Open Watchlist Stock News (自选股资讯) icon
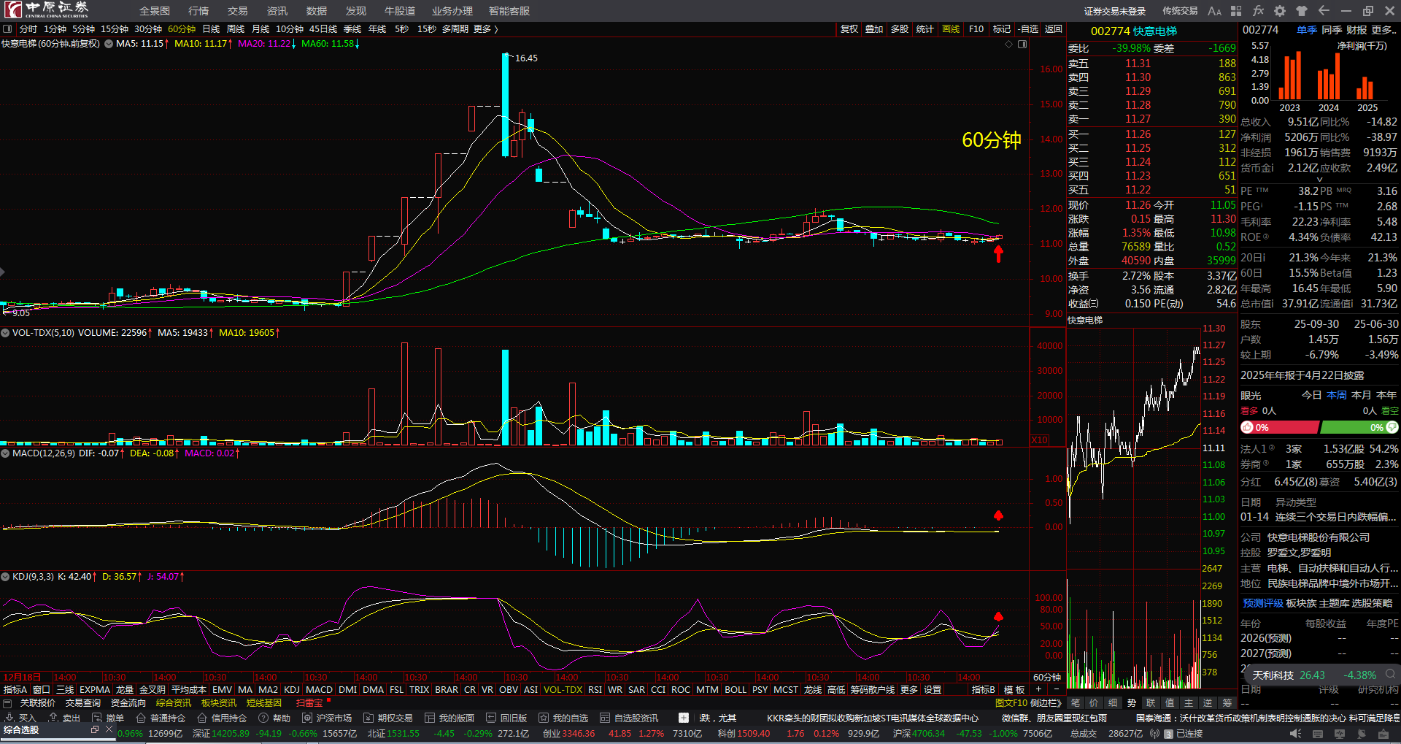Image resolution: width=1401 pixels, height=744 pixels. point(605,718)
